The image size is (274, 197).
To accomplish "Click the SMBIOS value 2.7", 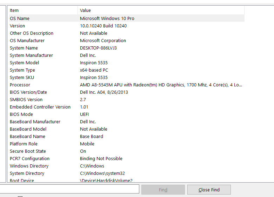I will [83, 99].
